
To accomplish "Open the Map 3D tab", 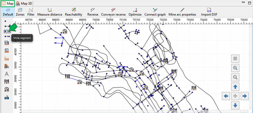I will pos(24,3).
